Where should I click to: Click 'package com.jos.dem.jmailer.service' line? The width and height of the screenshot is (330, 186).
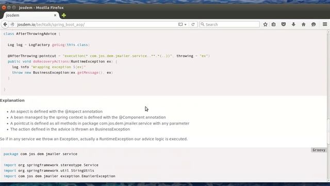pyautogui.click(x=40, y=154)
